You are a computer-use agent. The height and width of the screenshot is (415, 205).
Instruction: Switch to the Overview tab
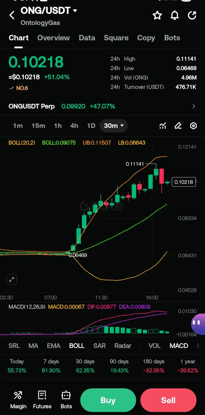54,38
